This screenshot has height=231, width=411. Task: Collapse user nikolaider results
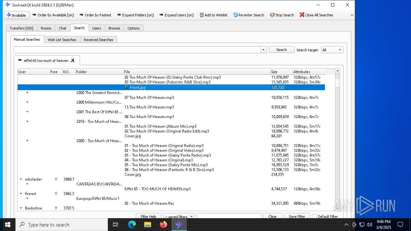point(21,179)
